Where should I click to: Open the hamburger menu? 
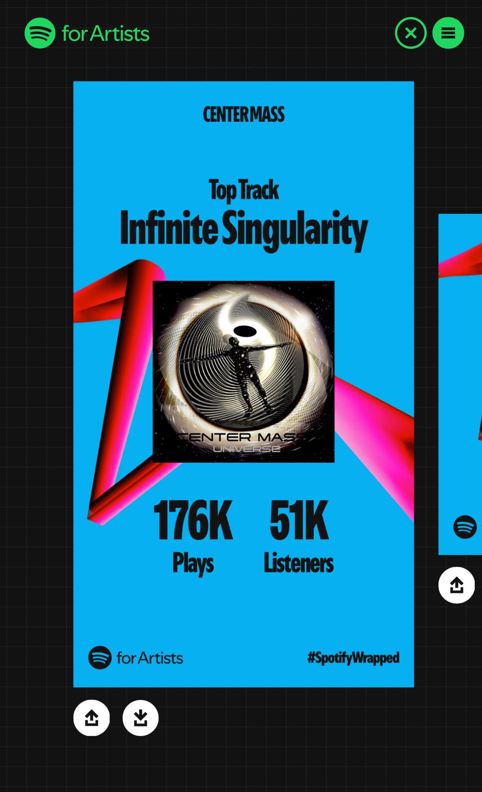(448, 33)
